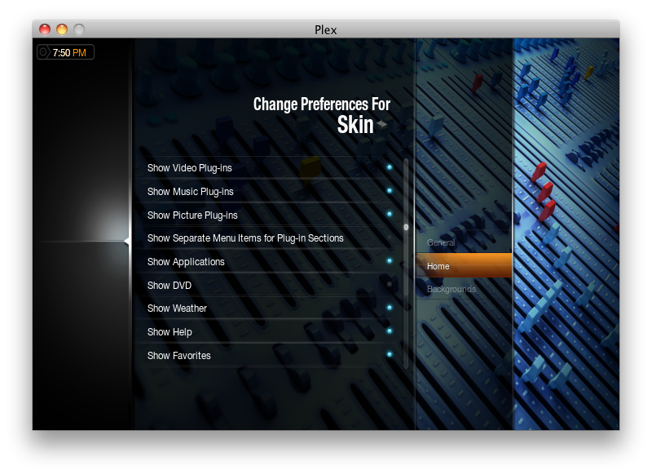The height and width of the screenshot is (475, 652).
Task: Select the Show Applications label
Action: point(186,262)
